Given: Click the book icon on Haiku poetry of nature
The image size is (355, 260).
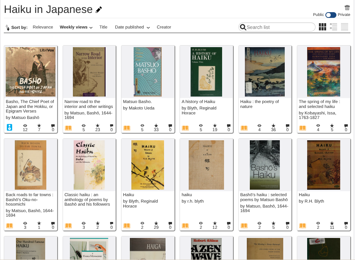Looking at the screenshot, I should (x=244, y=128).
